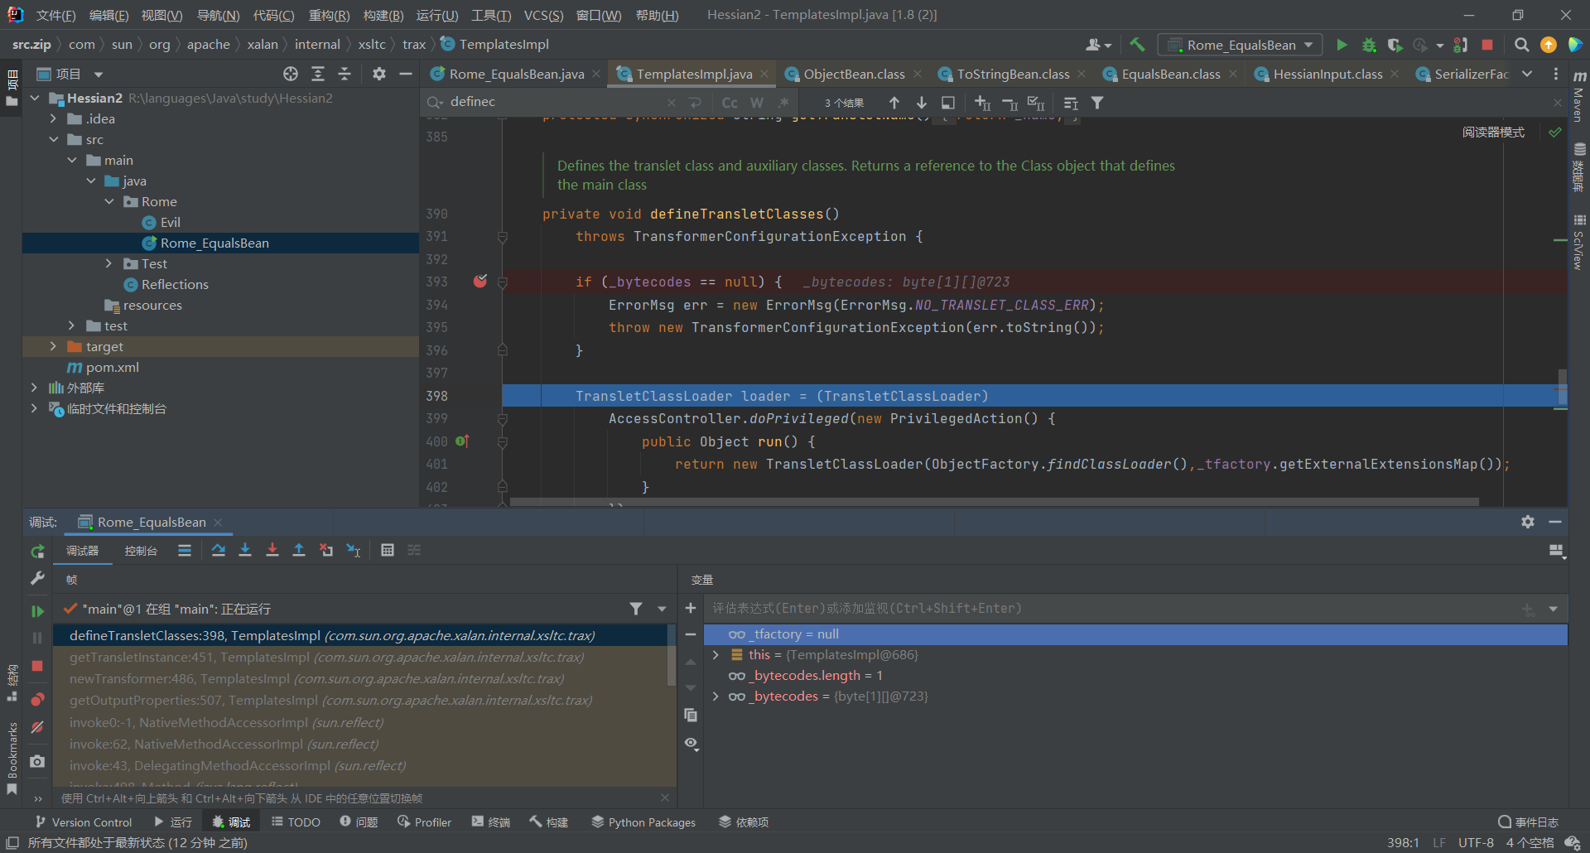The image size is (1590, 853).
Task: Click the evaluate expression input field
Action: 1110,609
